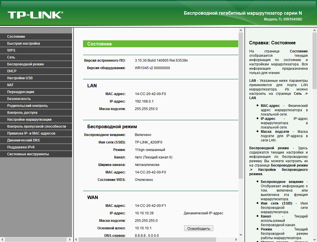Click the WAN IP address 10.10.10.39
The height and width of the screenshot is (242, 317).
pyautogui.click(x=144, y=213)
